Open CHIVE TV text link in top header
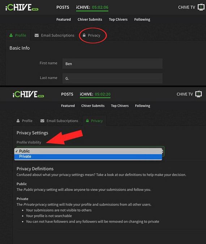The height and width of the screenshot is (244, 206). 187,7
